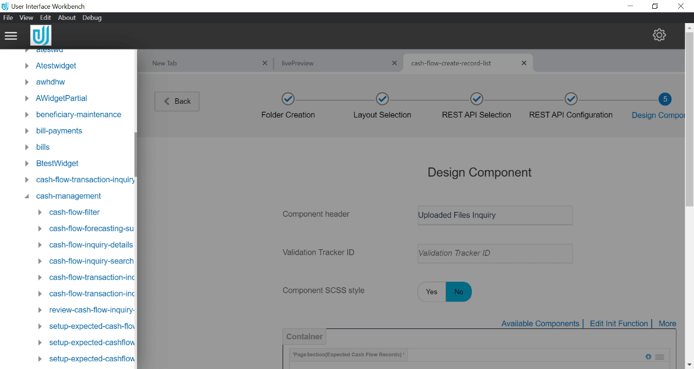Click the drag handle icon on the PageSection row
The image size is (694, 369).
pyautogui.click(x=660, y=356)
